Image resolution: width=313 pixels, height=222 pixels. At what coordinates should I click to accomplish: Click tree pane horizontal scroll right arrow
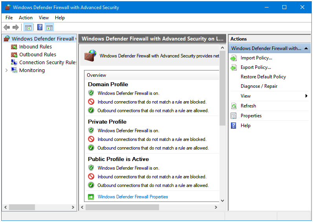point(73,207)
